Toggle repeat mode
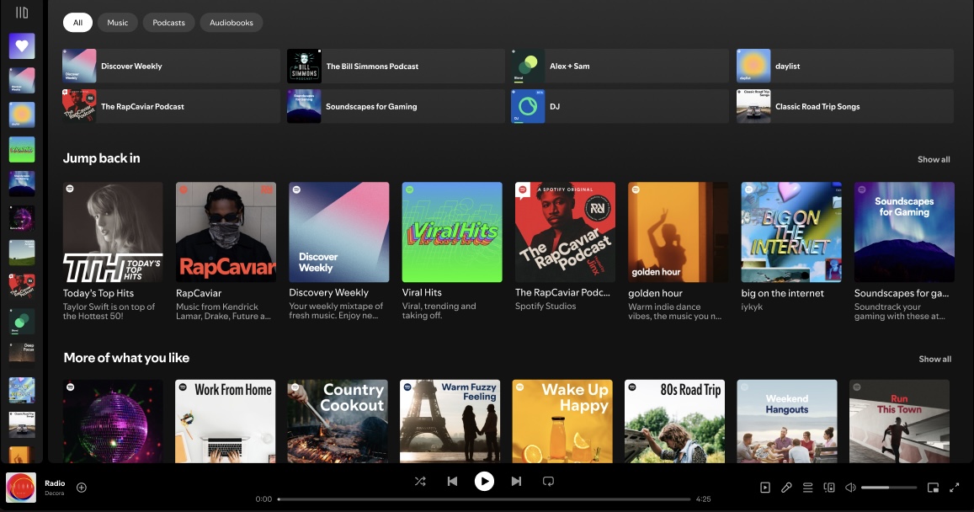This screenshot has width=974, height=512. click(548, 482)
